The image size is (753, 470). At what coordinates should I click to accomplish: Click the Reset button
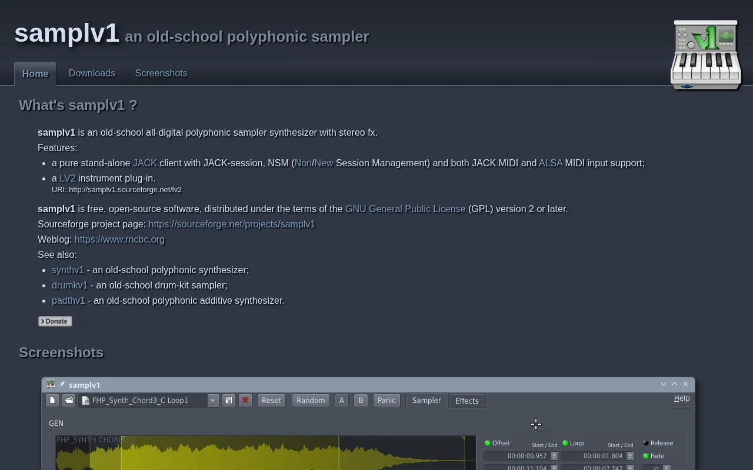pyautogui.click(x=271, y=400)
